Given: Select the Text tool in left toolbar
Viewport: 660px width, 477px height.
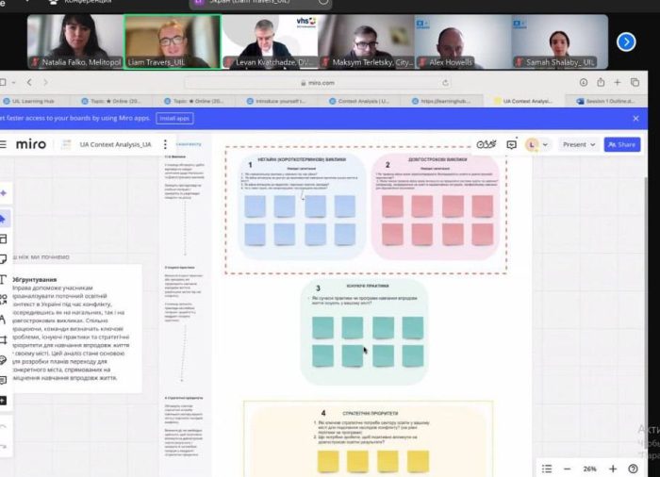Looking at the screenshot, I should coord(4,280).
